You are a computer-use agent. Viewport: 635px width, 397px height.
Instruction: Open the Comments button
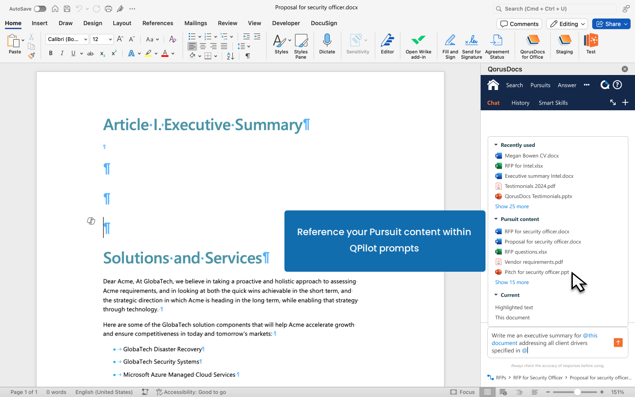(x=519, y=24)
